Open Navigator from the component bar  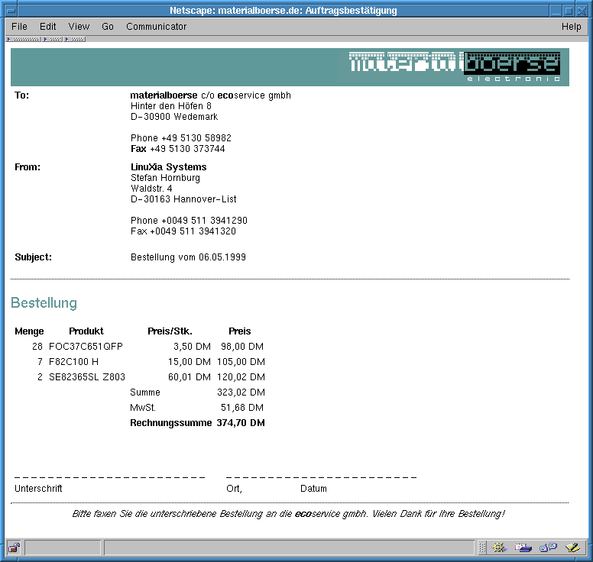click(501, 547)
